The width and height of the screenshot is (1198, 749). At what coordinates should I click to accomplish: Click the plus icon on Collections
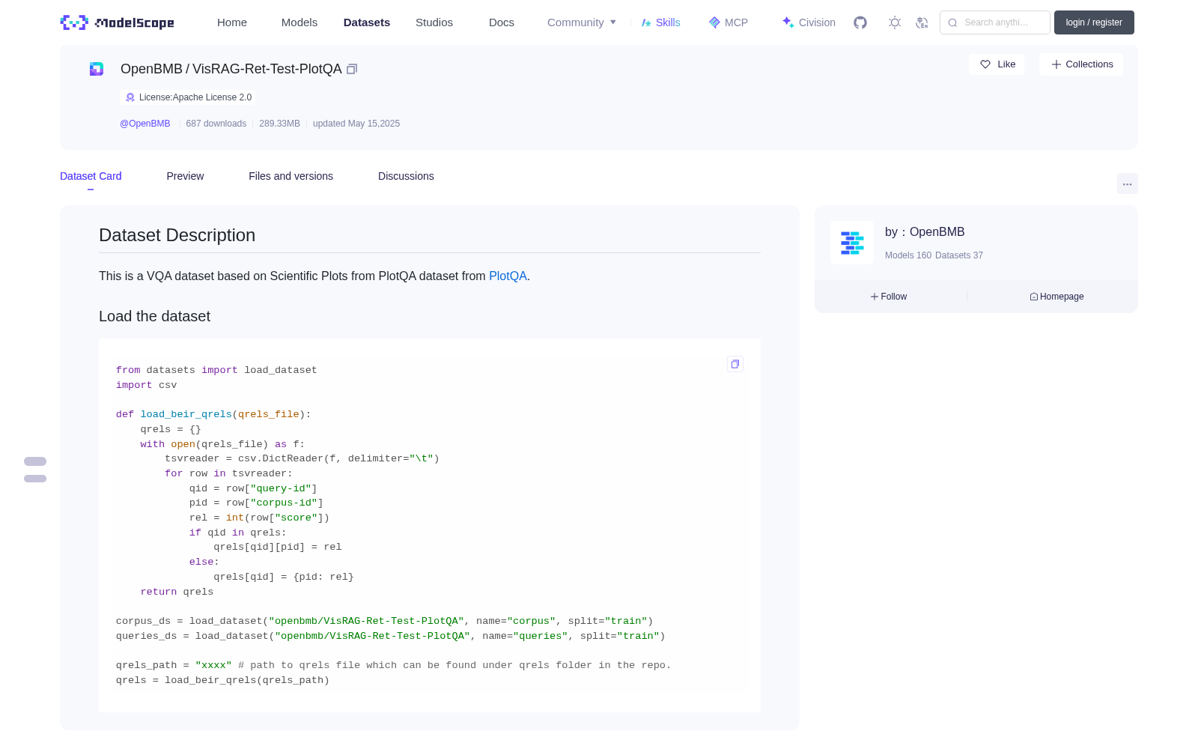pos(1056,64)
